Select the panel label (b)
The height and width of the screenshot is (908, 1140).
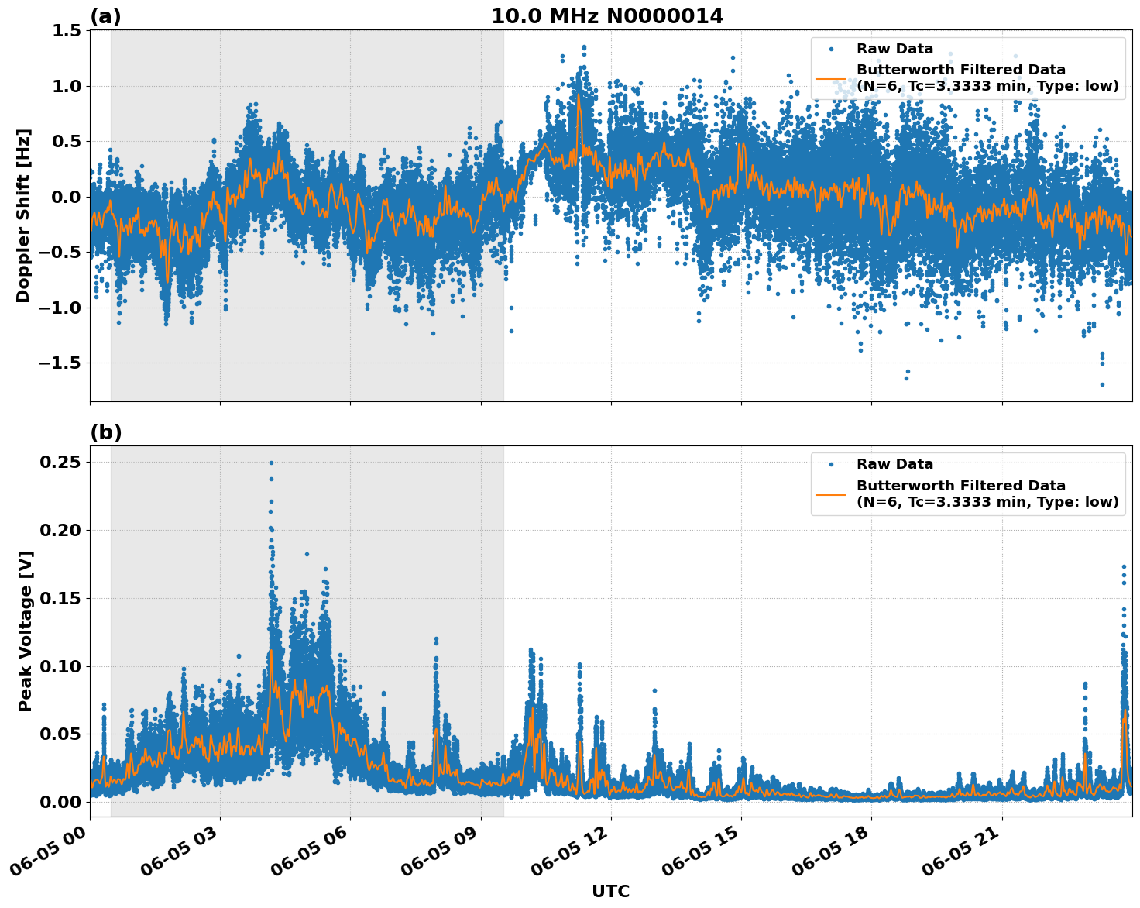107,431
